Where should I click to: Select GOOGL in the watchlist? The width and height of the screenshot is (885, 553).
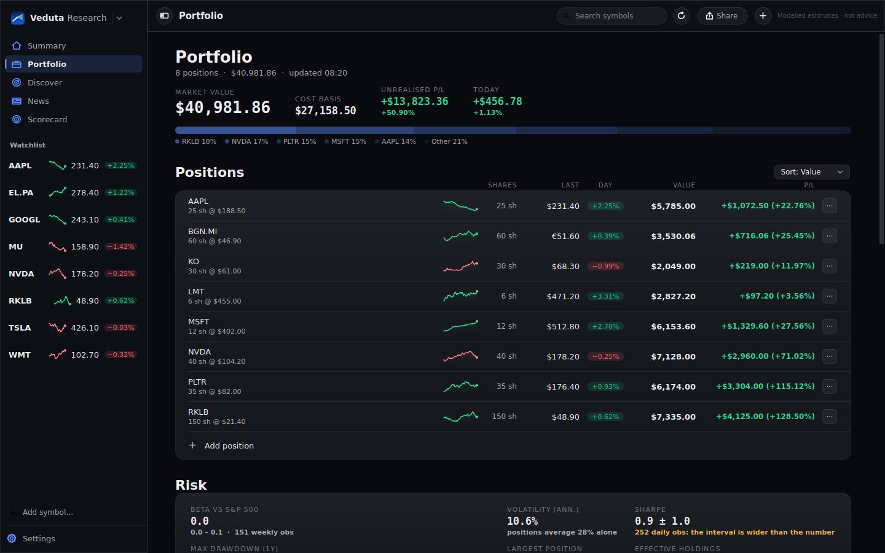pyautogui.click(x=74, y=219)
